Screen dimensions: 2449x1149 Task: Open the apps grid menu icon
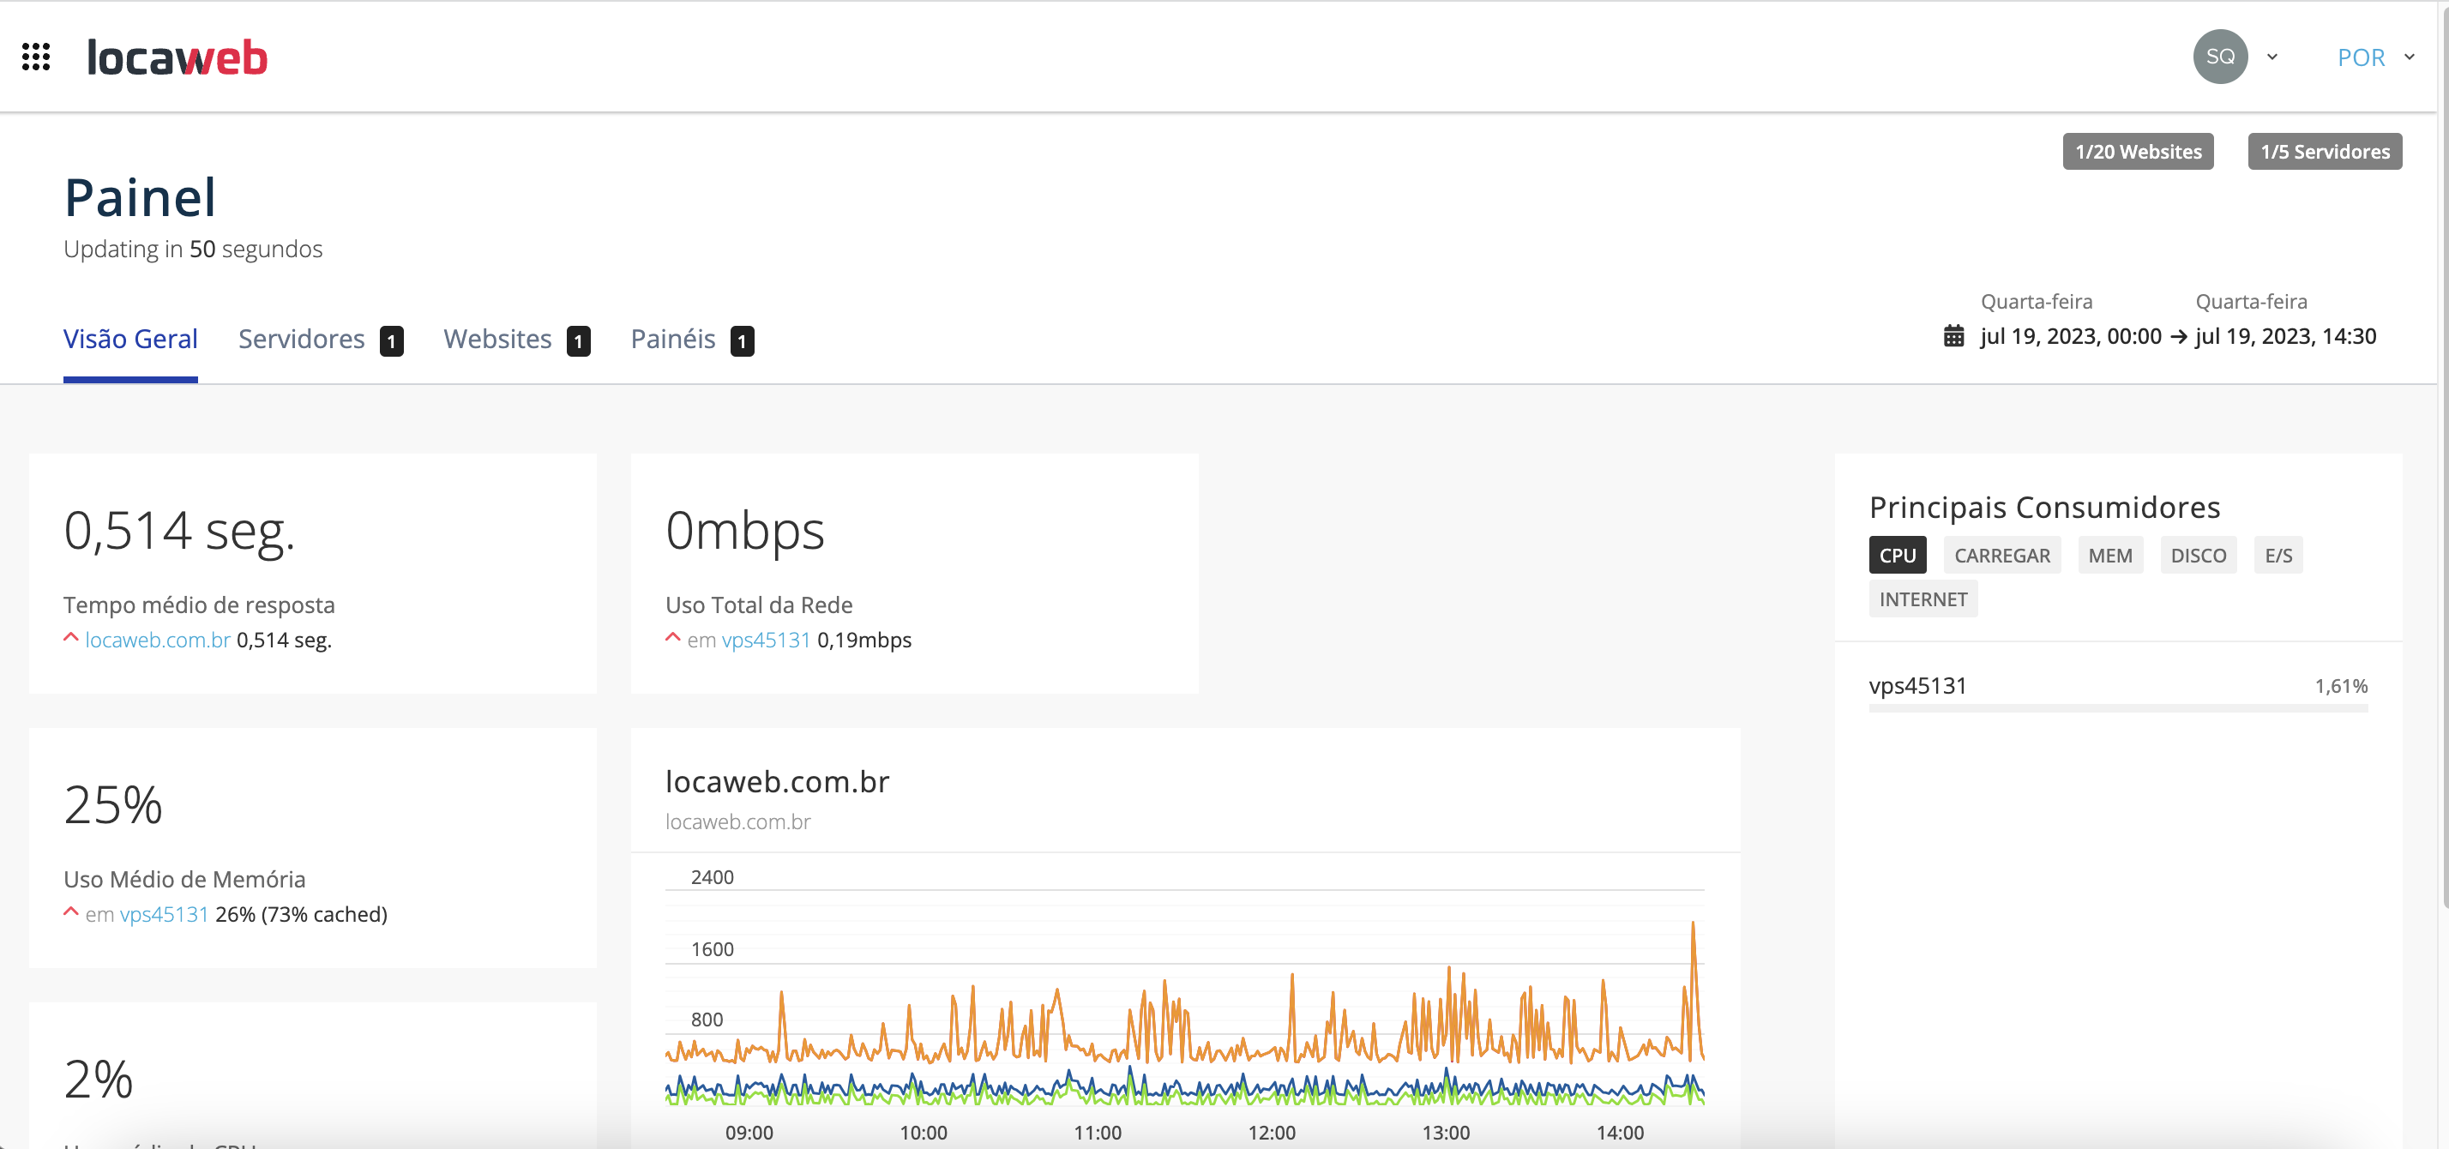pos(36,57)
